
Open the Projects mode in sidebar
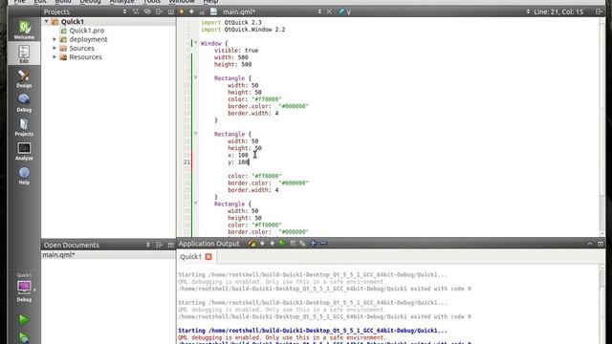(24, 127)
